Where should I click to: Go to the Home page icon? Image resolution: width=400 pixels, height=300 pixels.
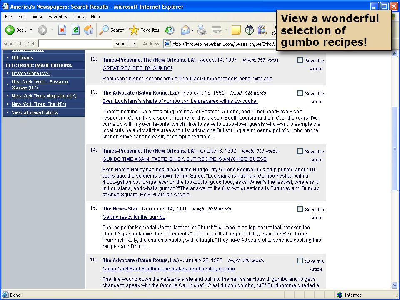point(89,30)
